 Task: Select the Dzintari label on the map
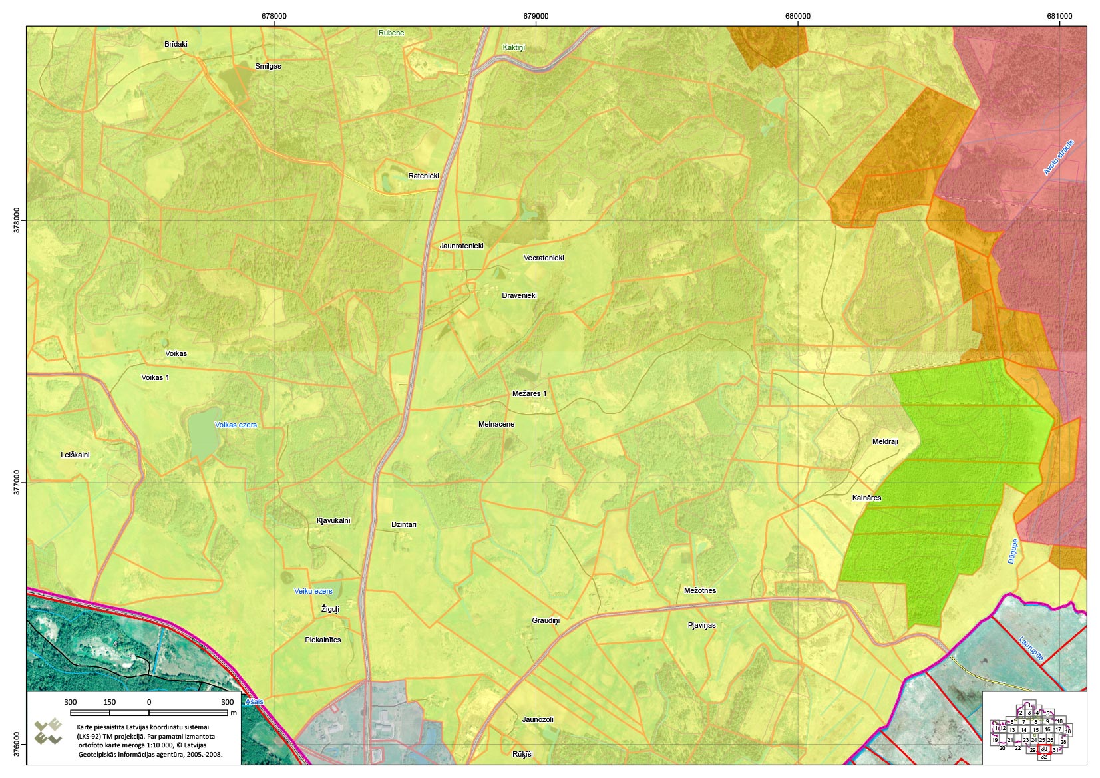coord(403,524)
